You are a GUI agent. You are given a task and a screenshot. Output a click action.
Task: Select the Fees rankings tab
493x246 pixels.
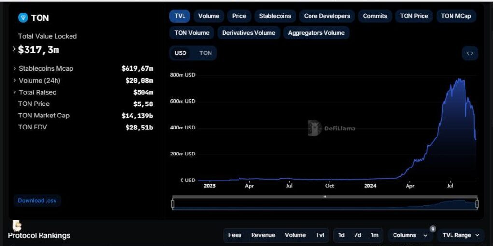click(x=235, y=235)
